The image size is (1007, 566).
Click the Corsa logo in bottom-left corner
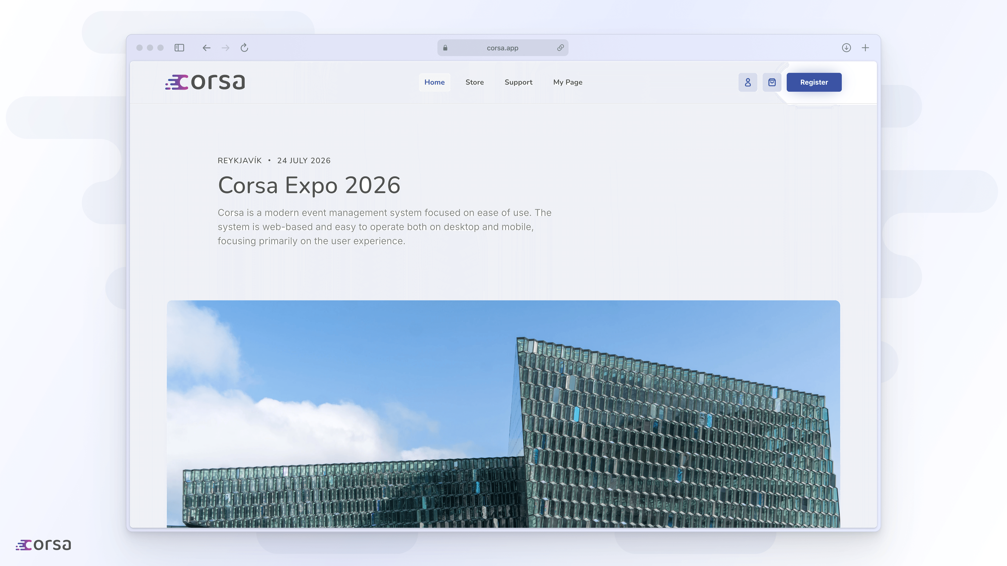click(43, 545)
